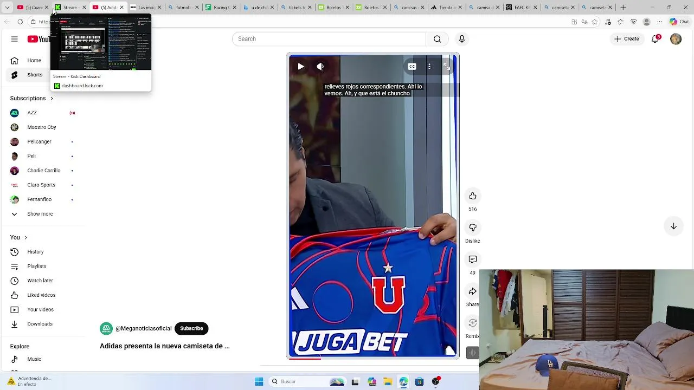
Task: Share this Short
Action: pyautogui.click(x=473, y=291)
